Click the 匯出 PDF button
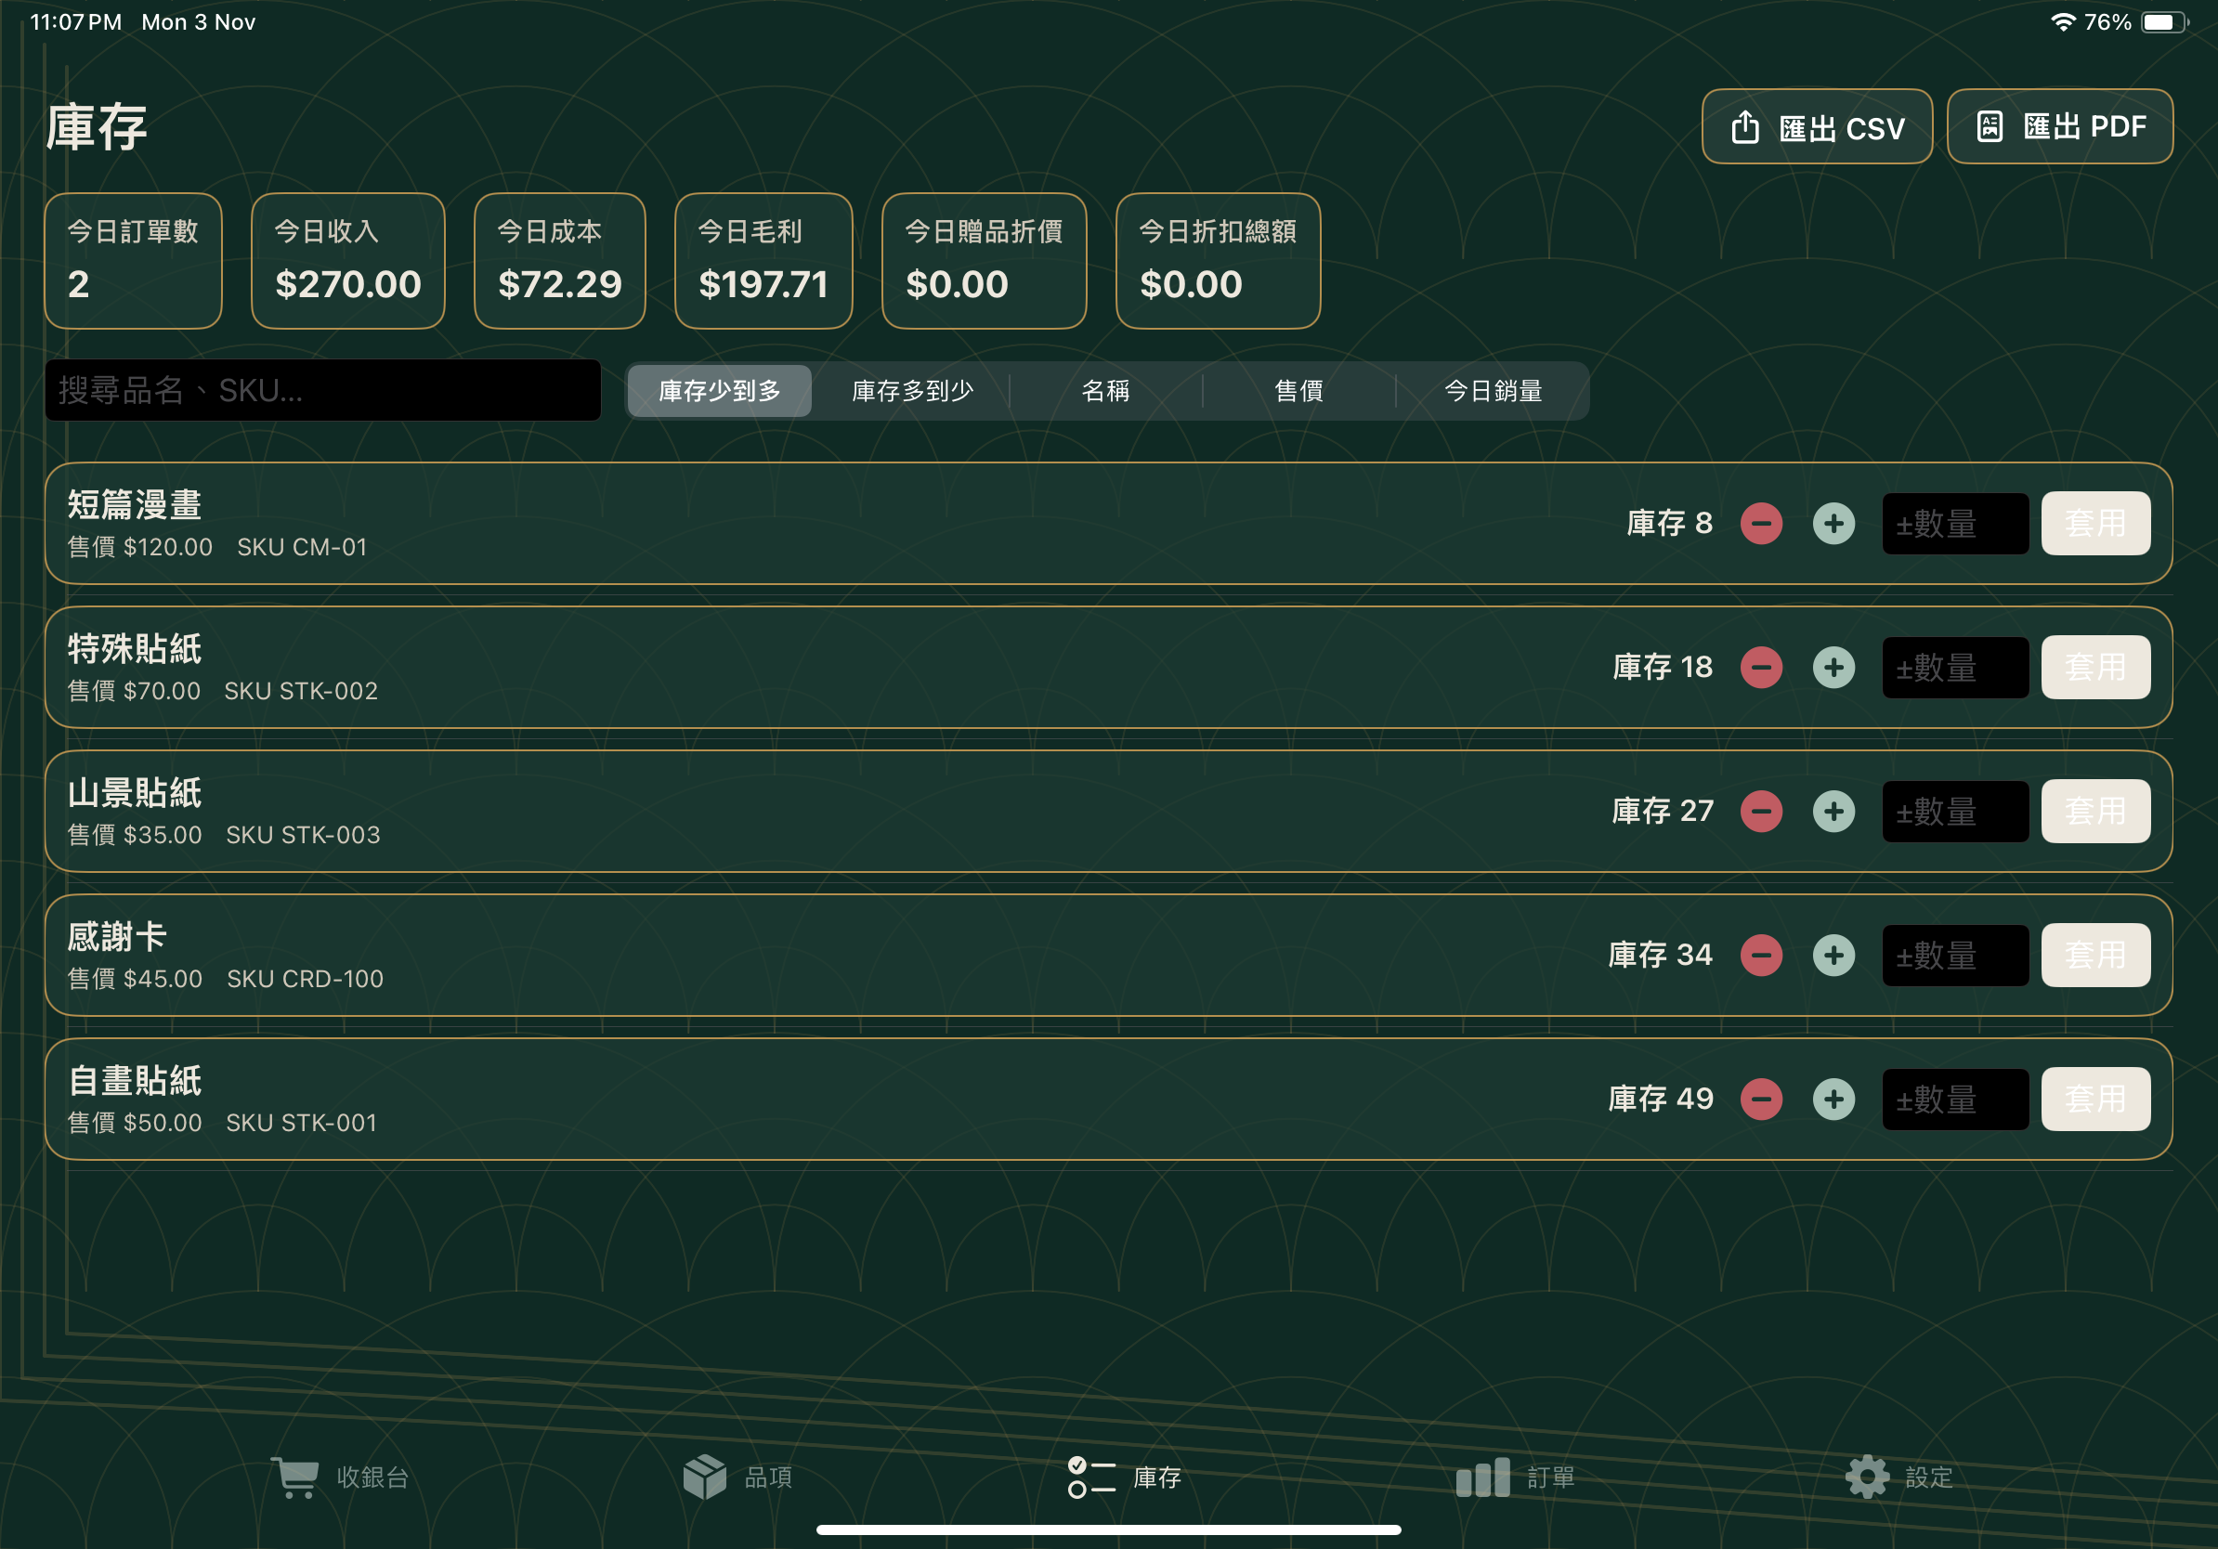The height and width of the screenshot is (1549, 2218). [2058, 127]
